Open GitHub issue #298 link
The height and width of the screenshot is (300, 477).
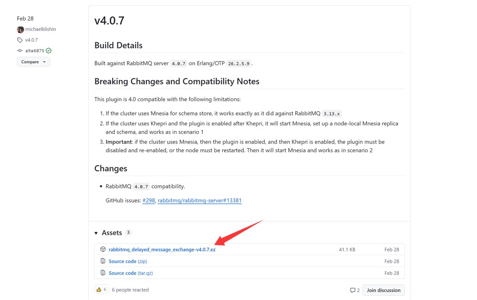click(x=148, y=200)
